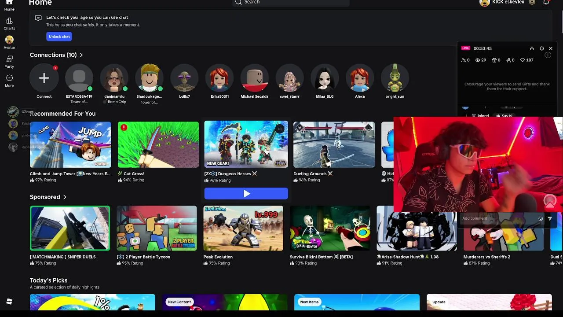Click the Update tagged pick
This screenshot has width=563, height=317.
pos(489,302)
